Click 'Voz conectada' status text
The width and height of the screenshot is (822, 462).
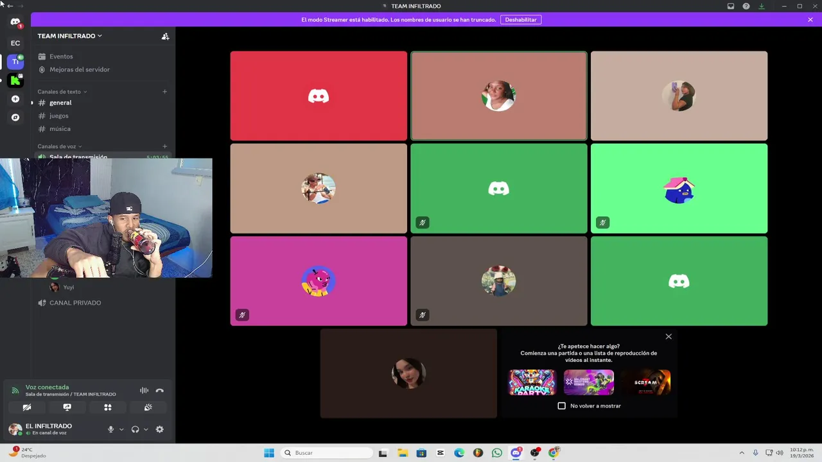coord(47,387)
